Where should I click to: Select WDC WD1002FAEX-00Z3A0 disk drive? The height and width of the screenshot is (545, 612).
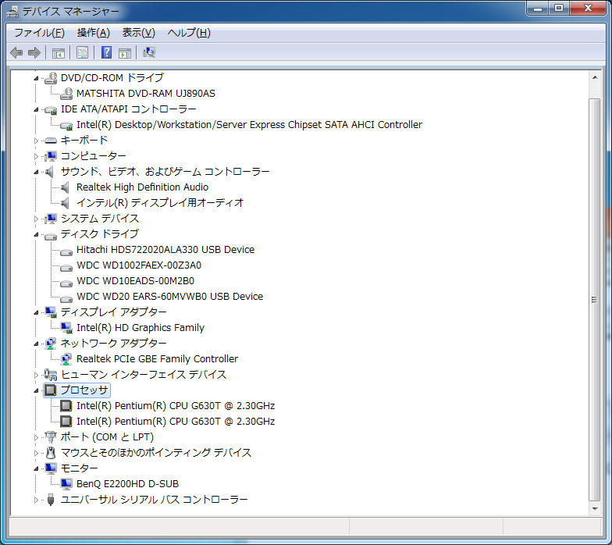point(139,265)
